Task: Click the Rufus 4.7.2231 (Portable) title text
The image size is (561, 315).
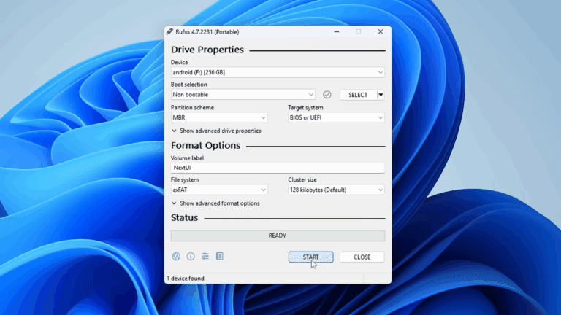Action: [x=207, y=32]
